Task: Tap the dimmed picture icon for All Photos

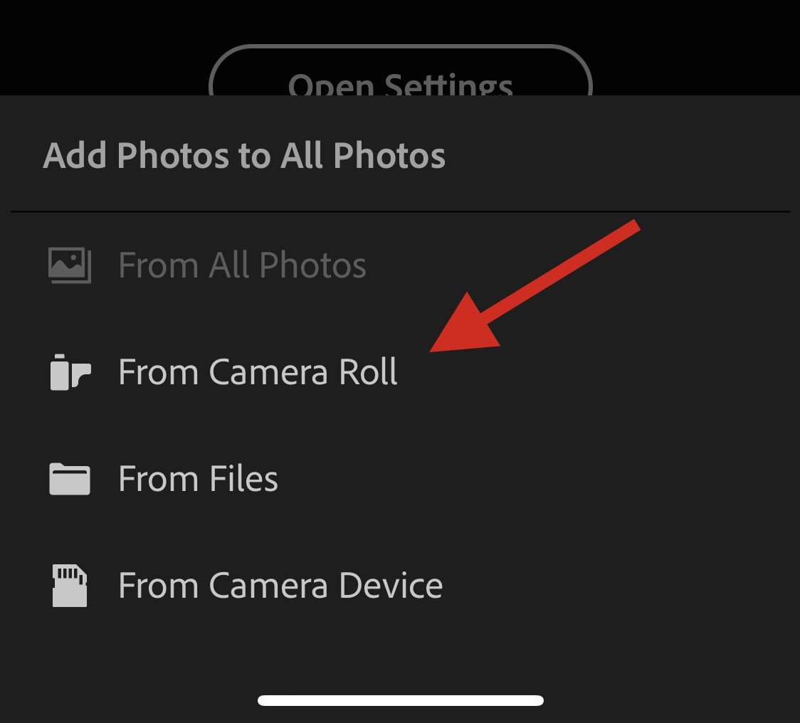Action: tap(70, 265)
